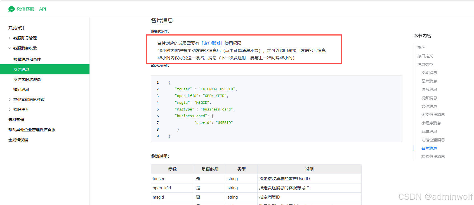Jump to 消息类型 in section contents

(x=425, y=64)
